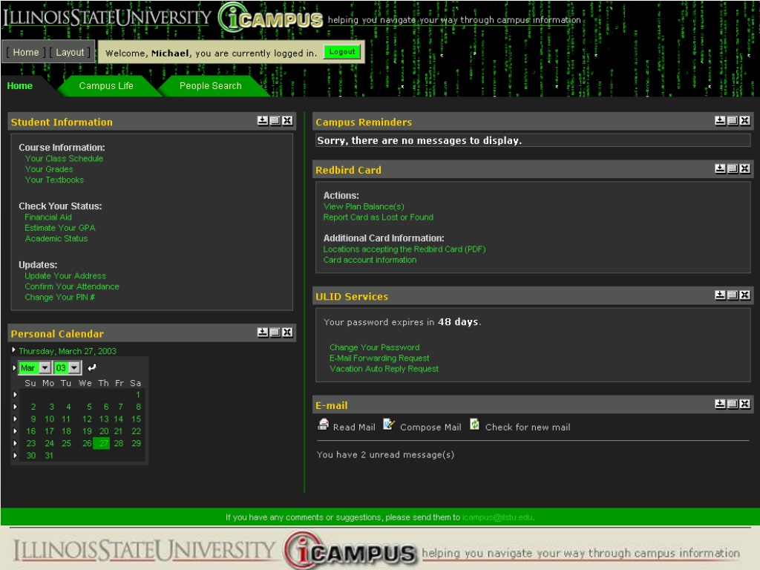Open Vacation Auto Reply Request link
This screenshot has width=760, height=570.
(x=384, y=369)
